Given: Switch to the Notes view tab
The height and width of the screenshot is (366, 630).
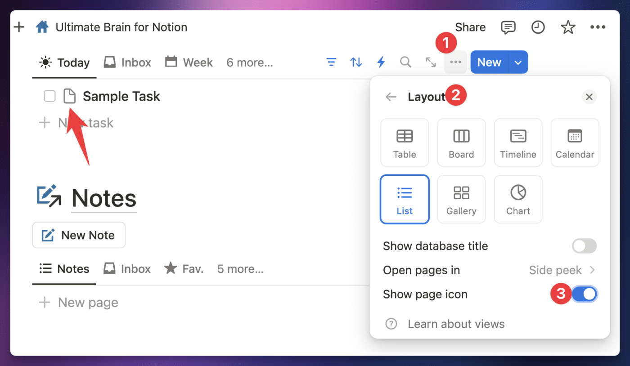Looking at the screenshot, I should tap(64, 269).
